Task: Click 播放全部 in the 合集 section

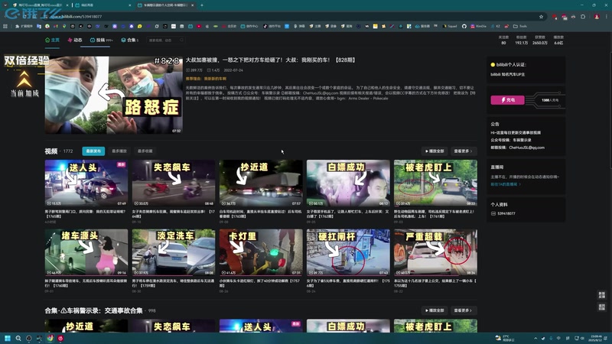Action: [x=434, y=310]
